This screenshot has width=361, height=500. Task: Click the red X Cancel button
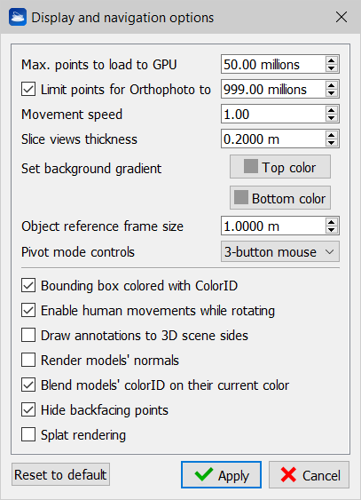coord(309,475)
